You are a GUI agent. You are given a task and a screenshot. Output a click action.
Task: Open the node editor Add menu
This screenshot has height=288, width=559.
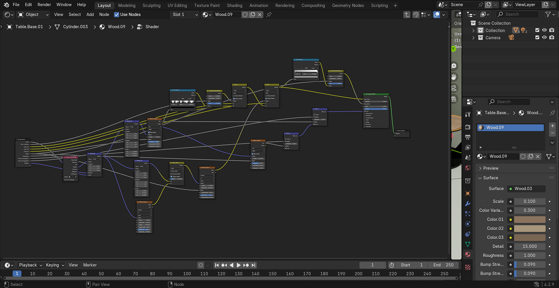coord(90,15)
